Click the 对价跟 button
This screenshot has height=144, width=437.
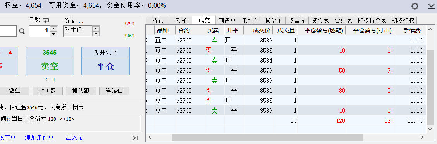coord(47,91)
